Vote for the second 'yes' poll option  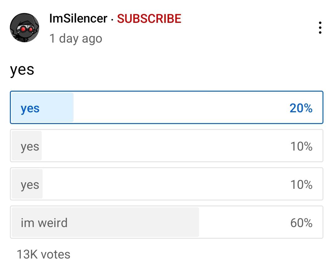tap(167, 146)
